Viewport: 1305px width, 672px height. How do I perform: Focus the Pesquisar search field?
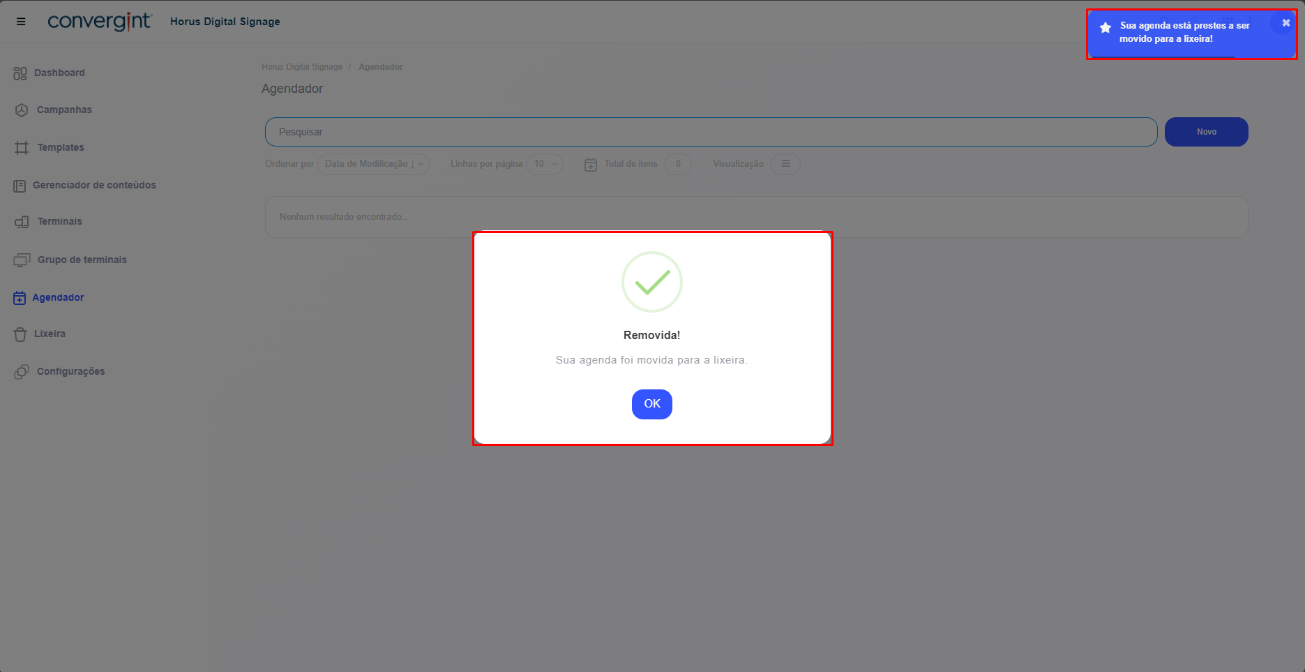click(x=710, y=132)
